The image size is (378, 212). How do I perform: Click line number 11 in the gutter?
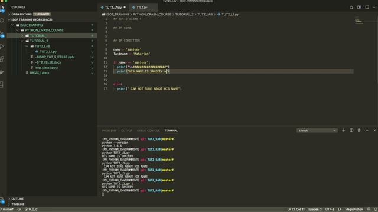point(105,62)
